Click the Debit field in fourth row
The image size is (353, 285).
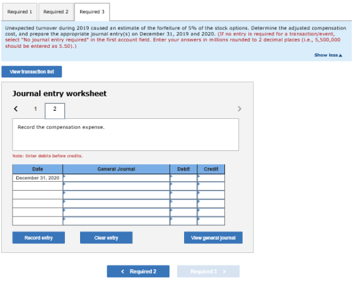click(x=183, y=204)
